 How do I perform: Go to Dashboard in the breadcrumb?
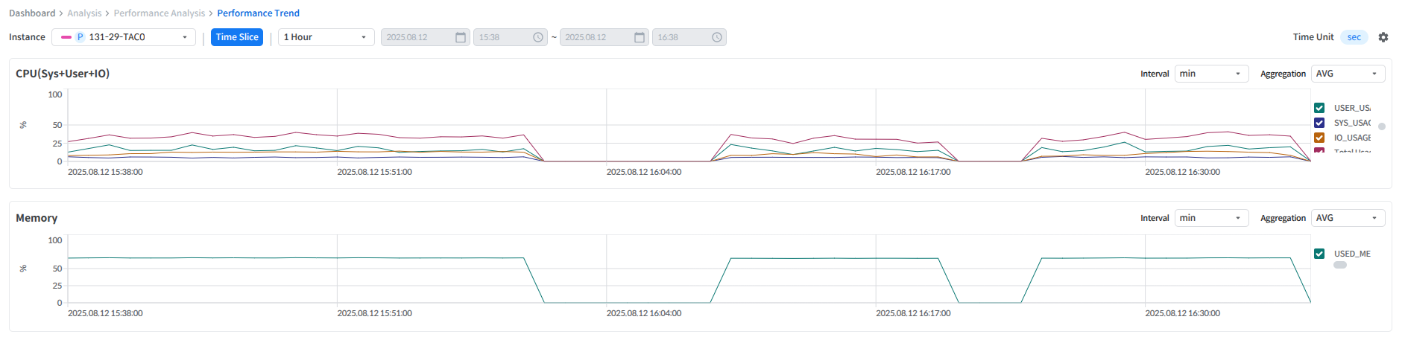coord(32,13)
